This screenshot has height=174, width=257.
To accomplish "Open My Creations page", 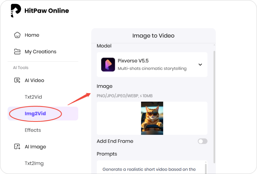I will pos(40,51).
